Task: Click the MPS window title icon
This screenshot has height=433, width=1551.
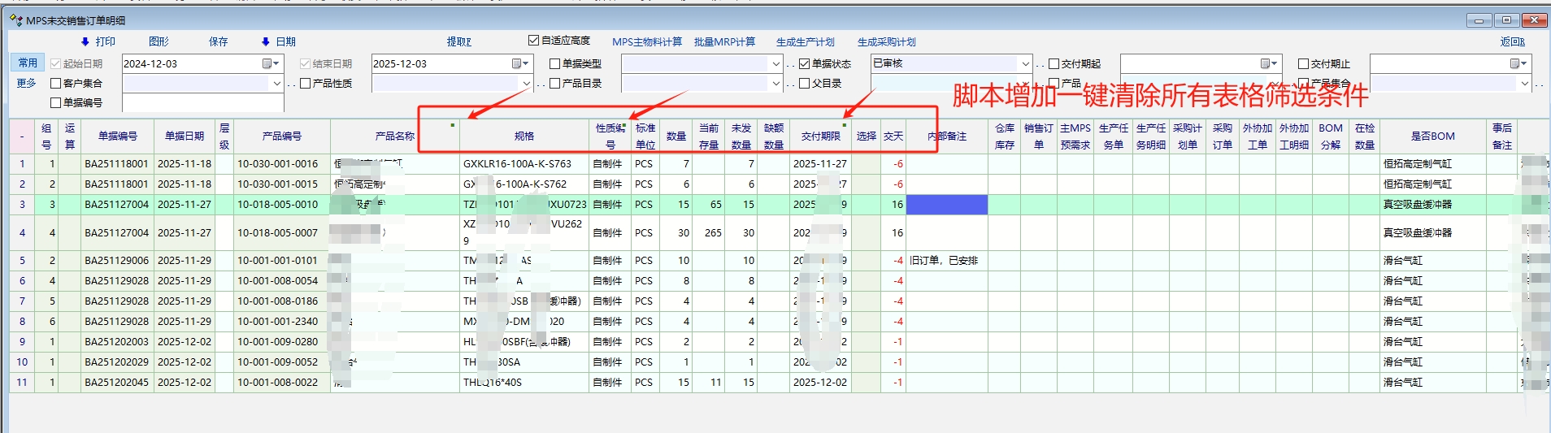Action: [16, 20]
